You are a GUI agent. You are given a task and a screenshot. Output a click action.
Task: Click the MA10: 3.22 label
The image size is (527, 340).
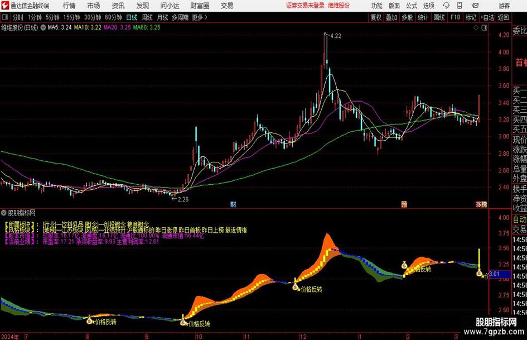[88, 27]
